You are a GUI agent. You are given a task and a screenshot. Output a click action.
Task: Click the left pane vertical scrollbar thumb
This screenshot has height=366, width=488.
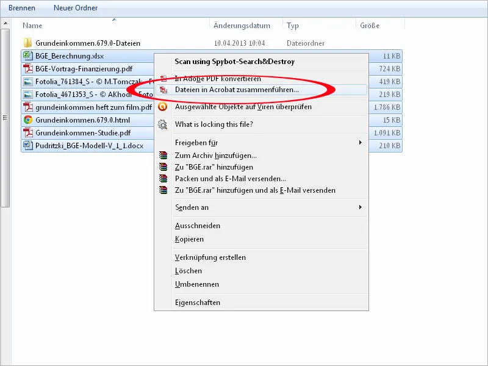(x=5, y=118)
